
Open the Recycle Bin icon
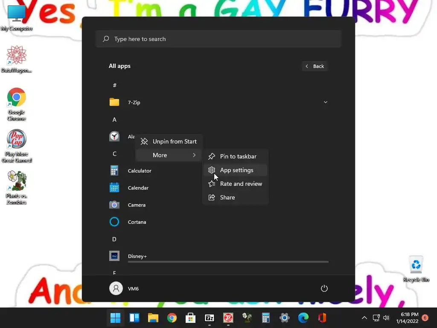pyautogui.click(x=416, y=269)
